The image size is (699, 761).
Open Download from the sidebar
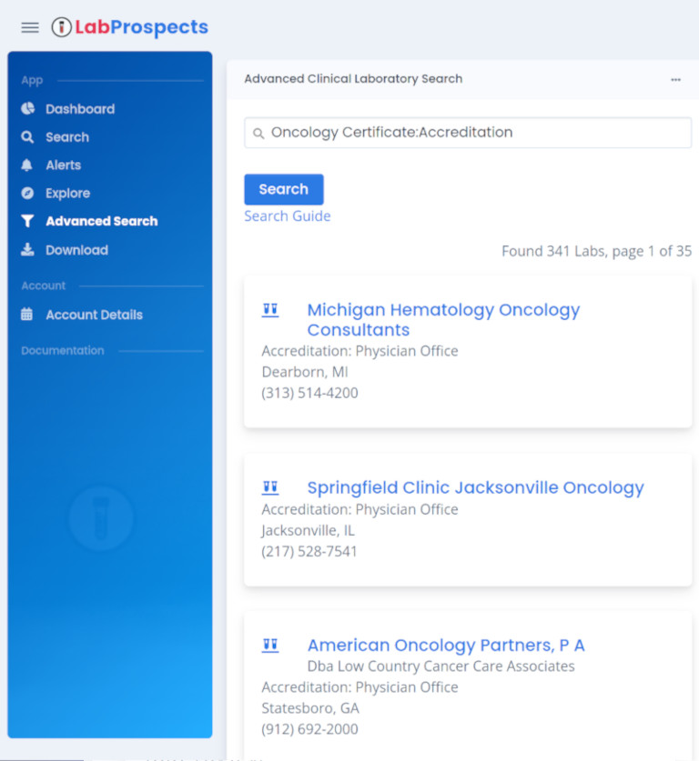[x=76, y=250]
